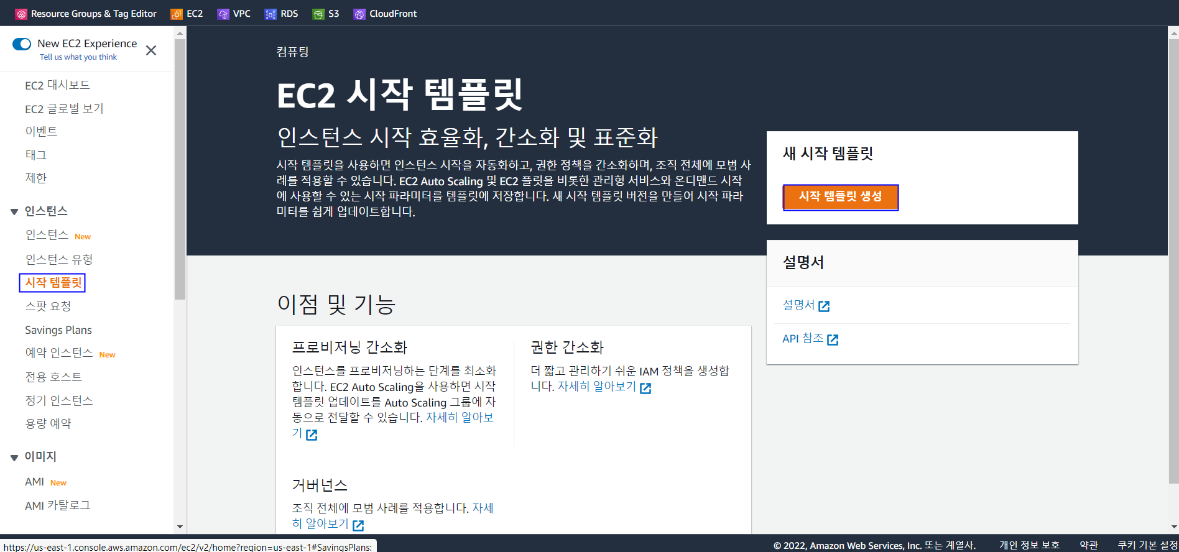Click the 시작 템플릿 생성 button
Image resolution: width=1179 pixels, height=552 pixels.
click(x=840, y=197)
